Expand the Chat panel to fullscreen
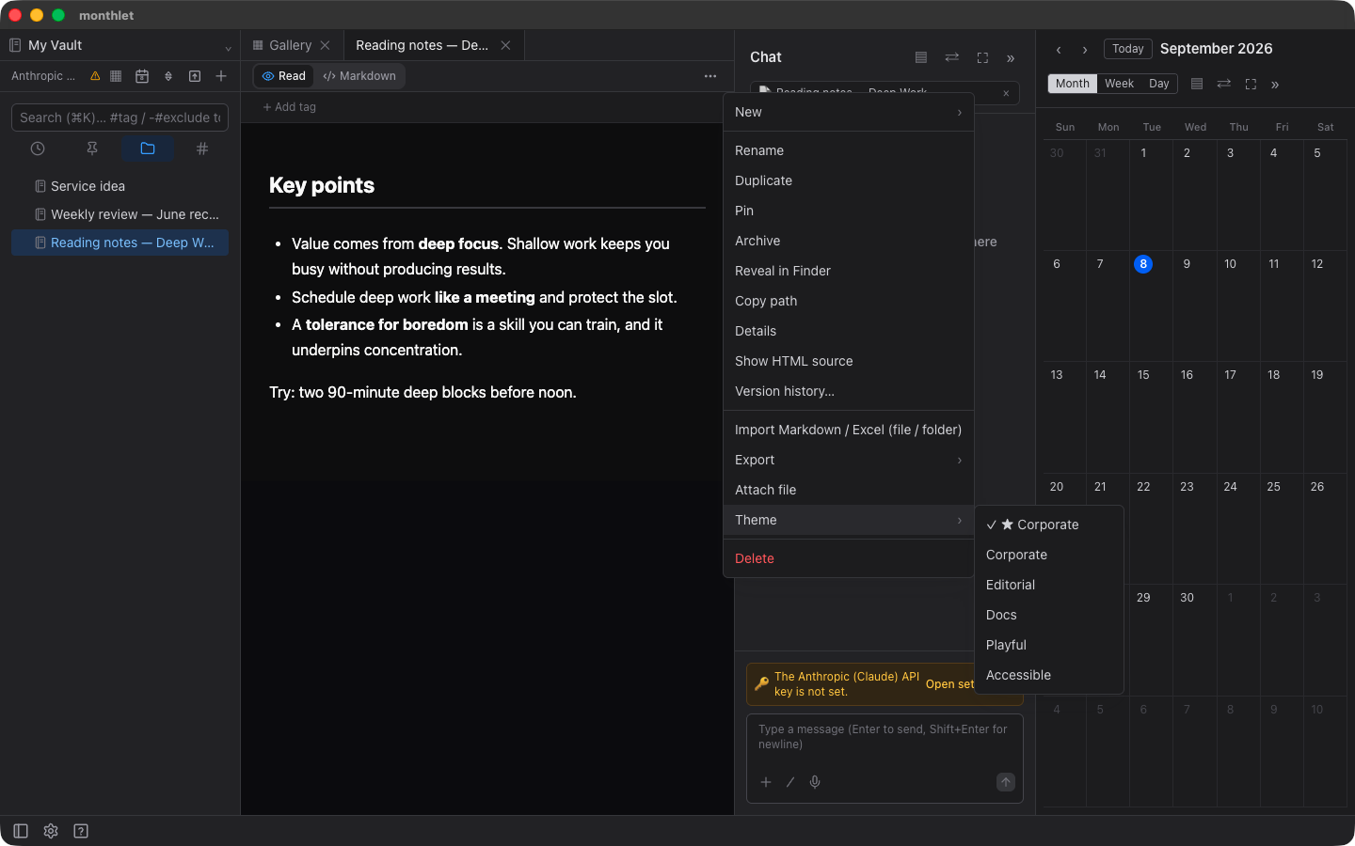Image resolution: width=1355 pixels, height=846 pixels. pyautogui.click(x=982, y=57)
